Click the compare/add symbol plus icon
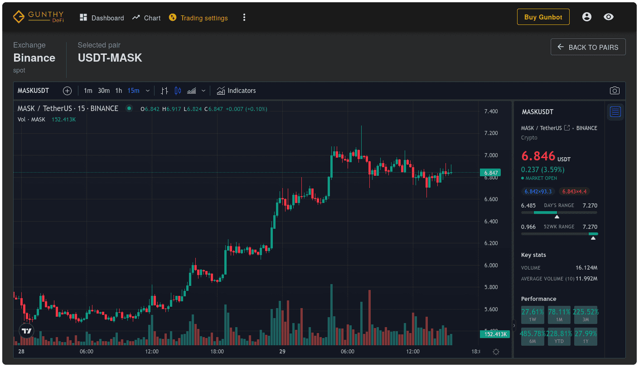639x367 pixels. (67, 91)
